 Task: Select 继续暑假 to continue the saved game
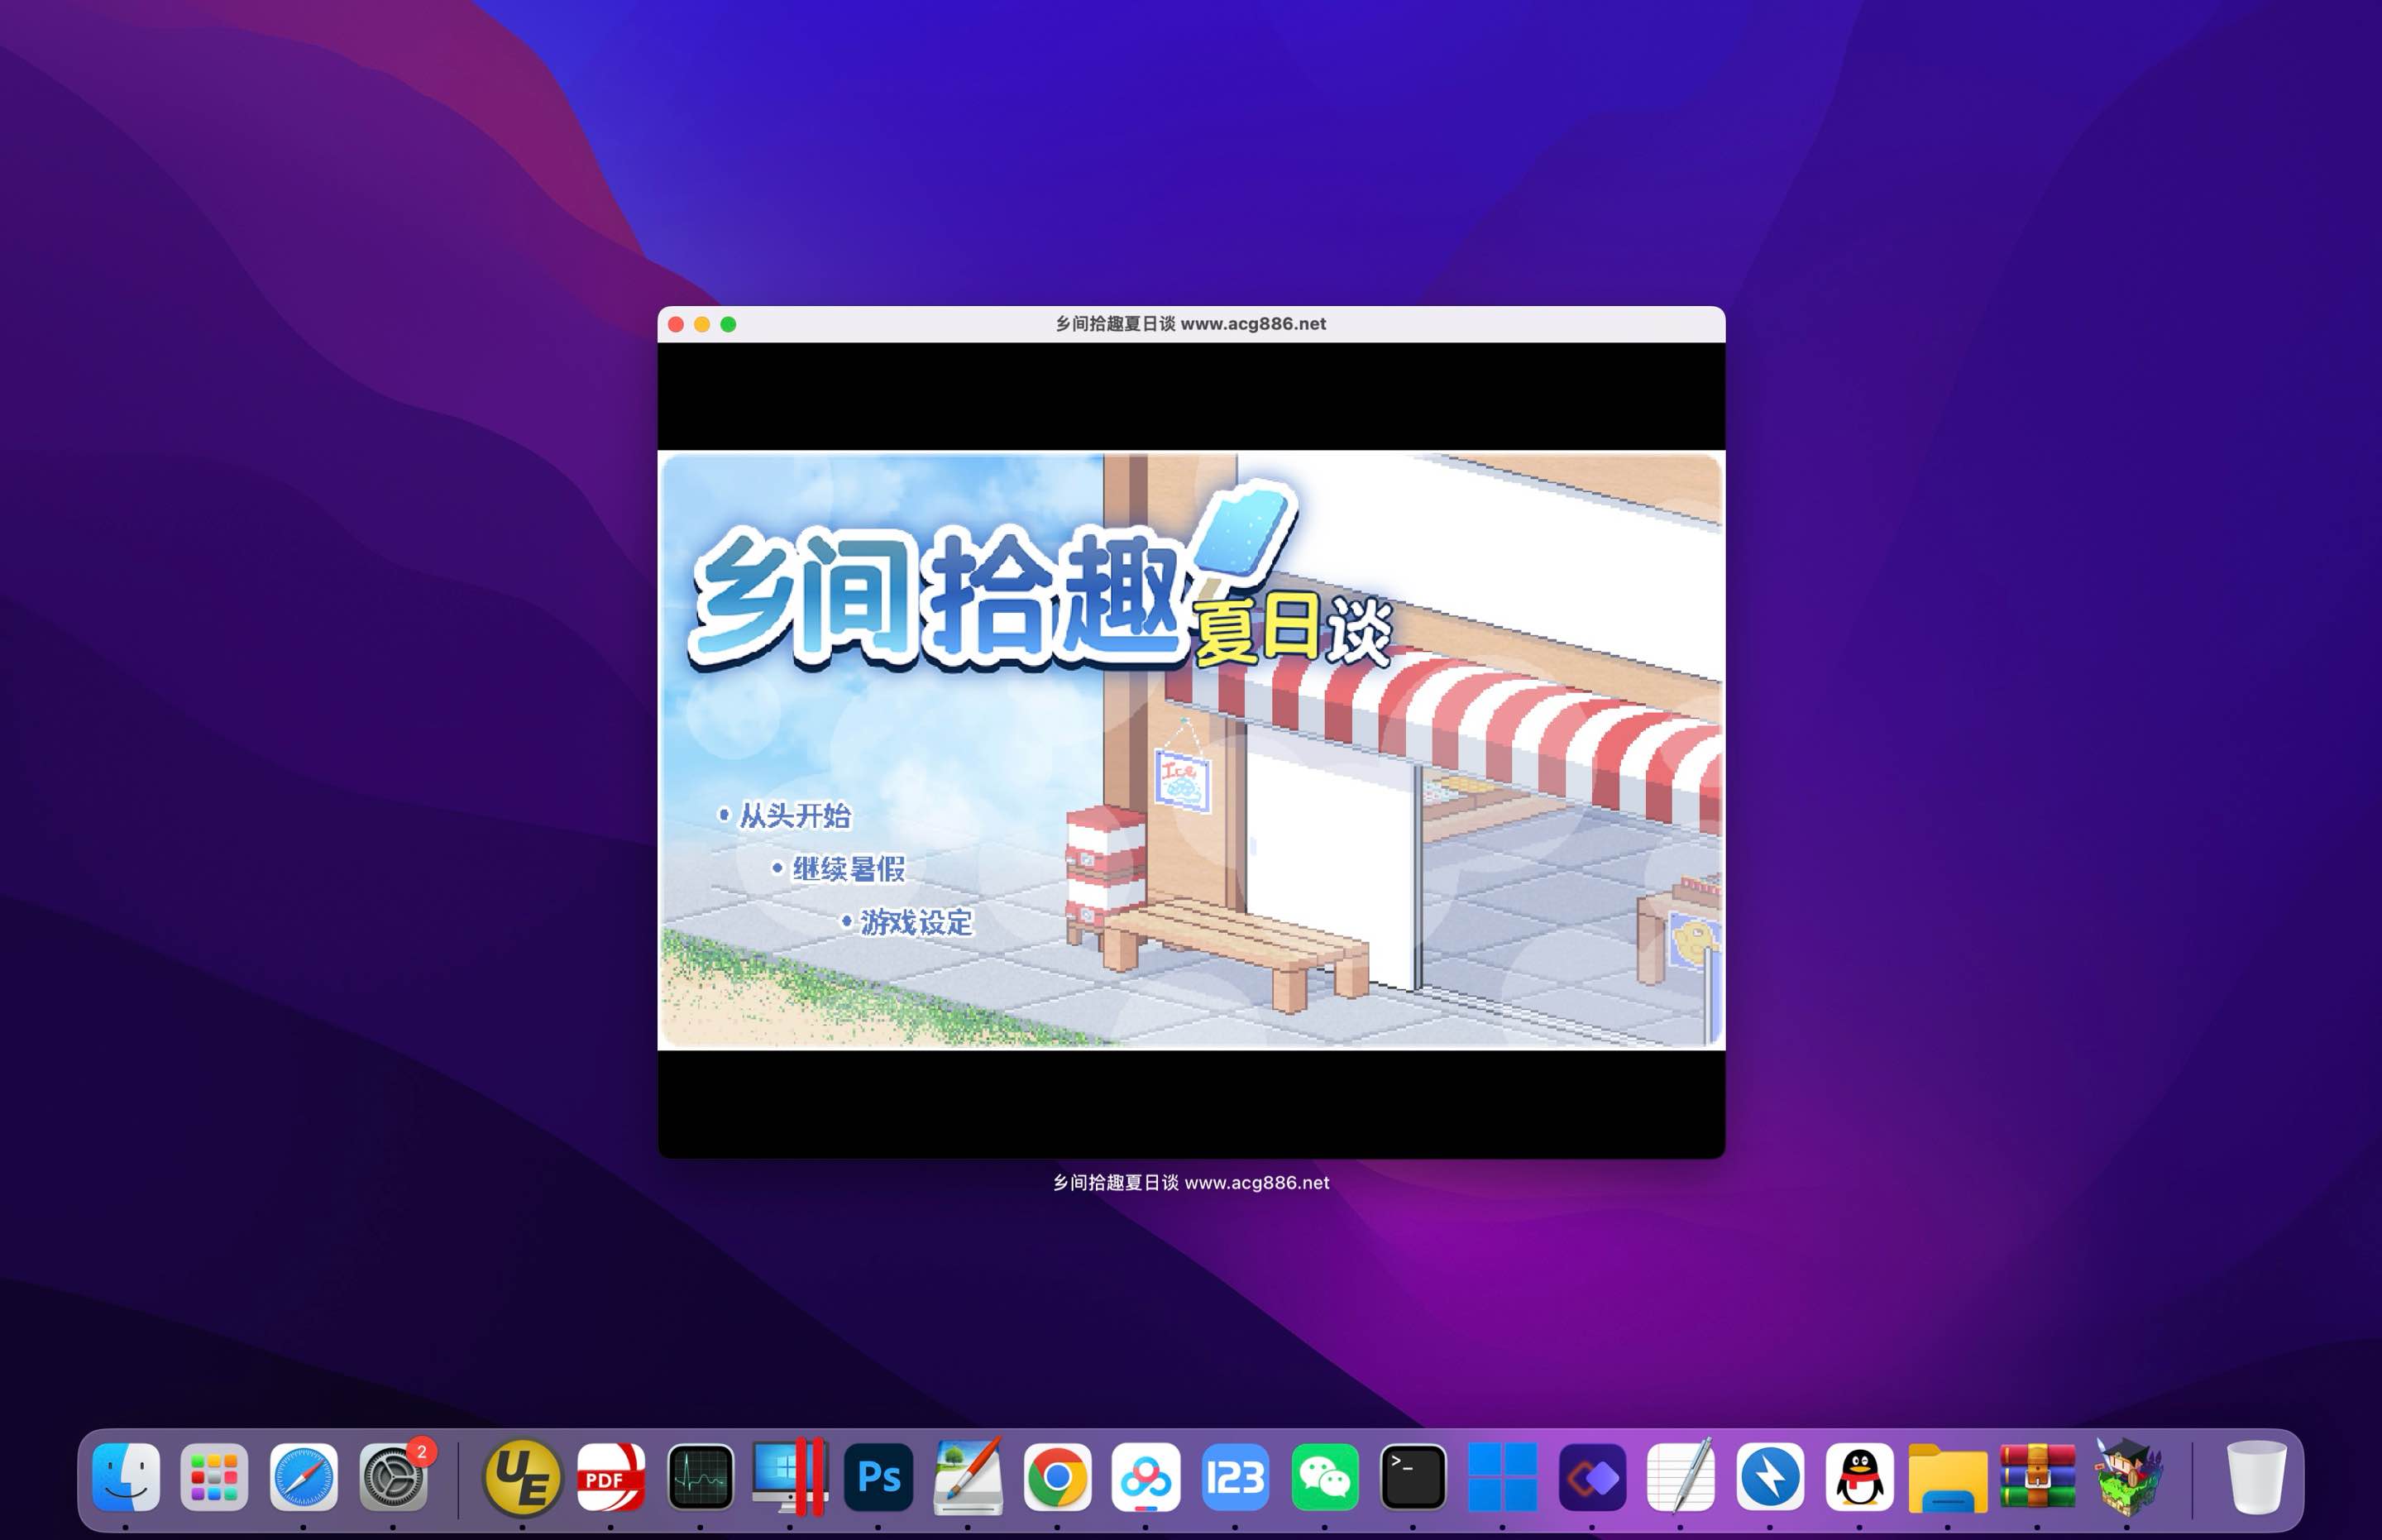838,868
